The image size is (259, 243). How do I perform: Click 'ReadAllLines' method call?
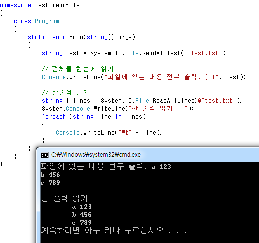(x=174, y=101)
